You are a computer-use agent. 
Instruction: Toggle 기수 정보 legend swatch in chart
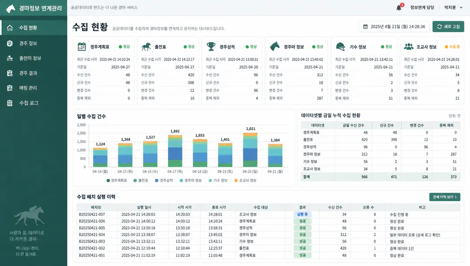coord(210,181)
